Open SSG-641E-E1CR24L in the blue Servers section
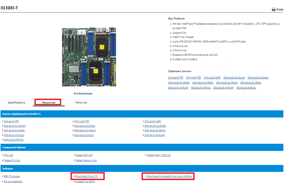This screenshot has height=183, width=286. 155,130
